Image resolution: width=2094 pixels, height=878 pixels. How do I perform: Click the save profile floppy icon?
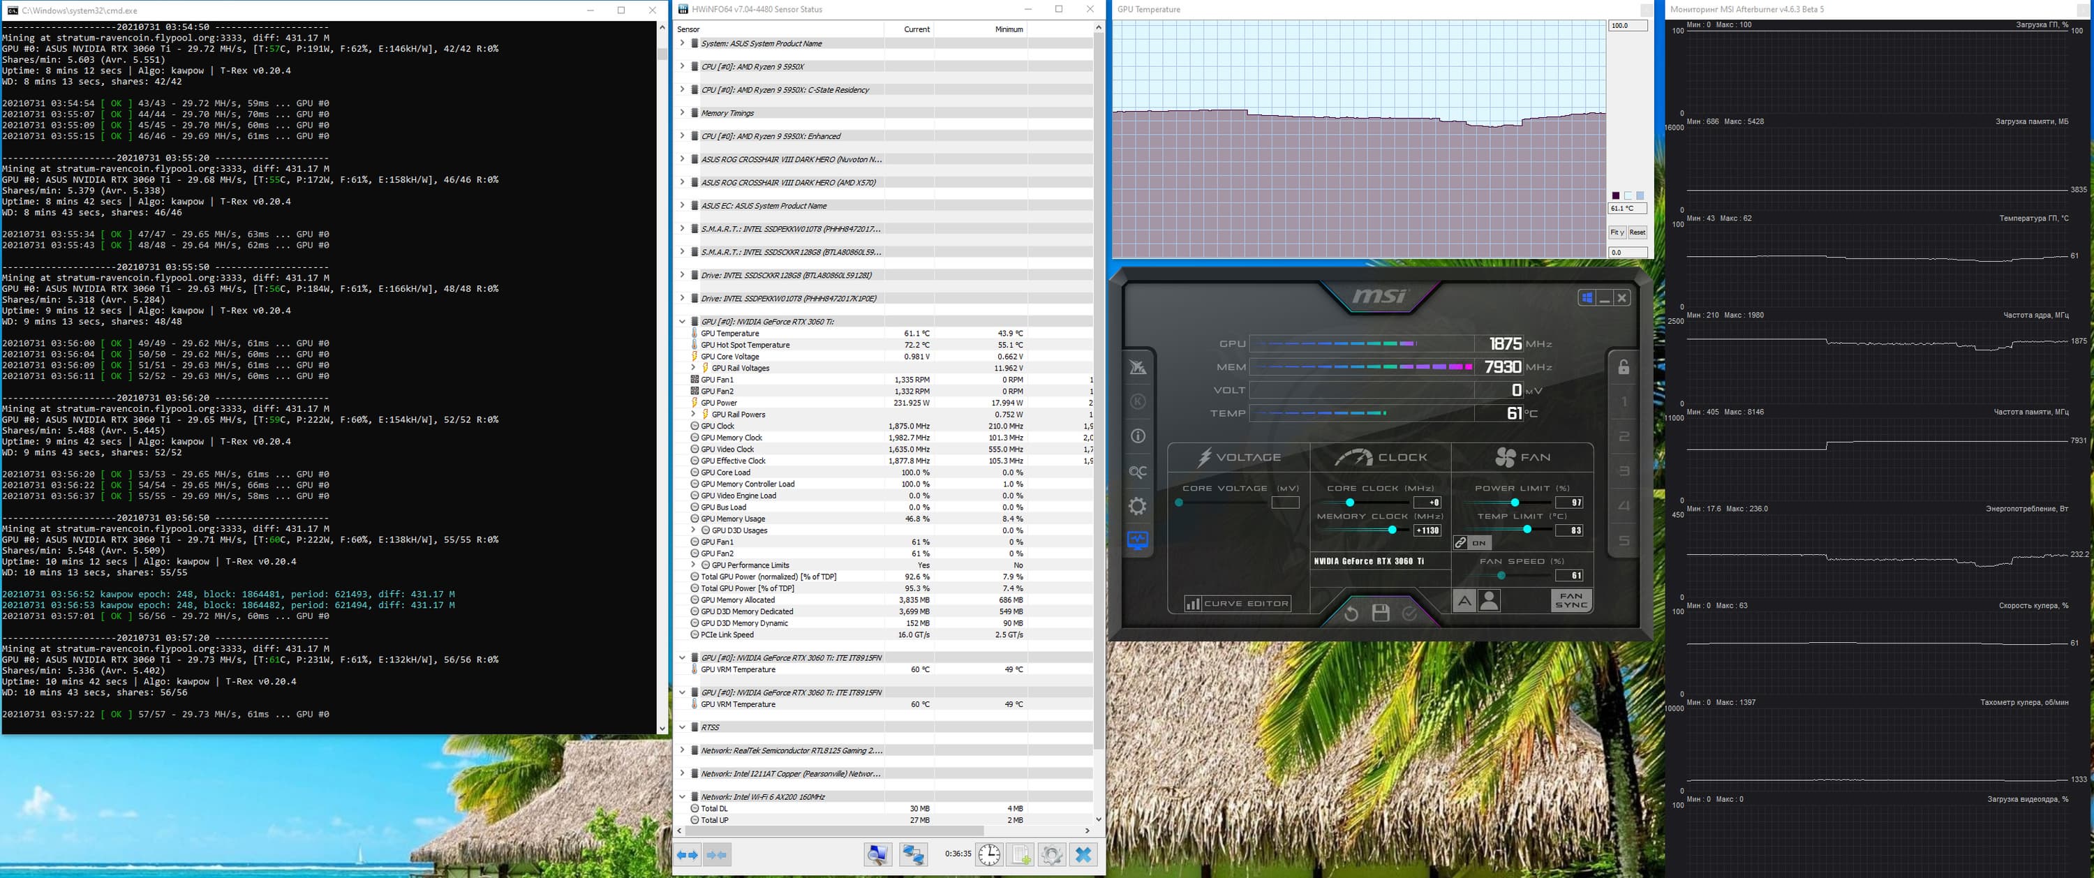point(1380,613)
